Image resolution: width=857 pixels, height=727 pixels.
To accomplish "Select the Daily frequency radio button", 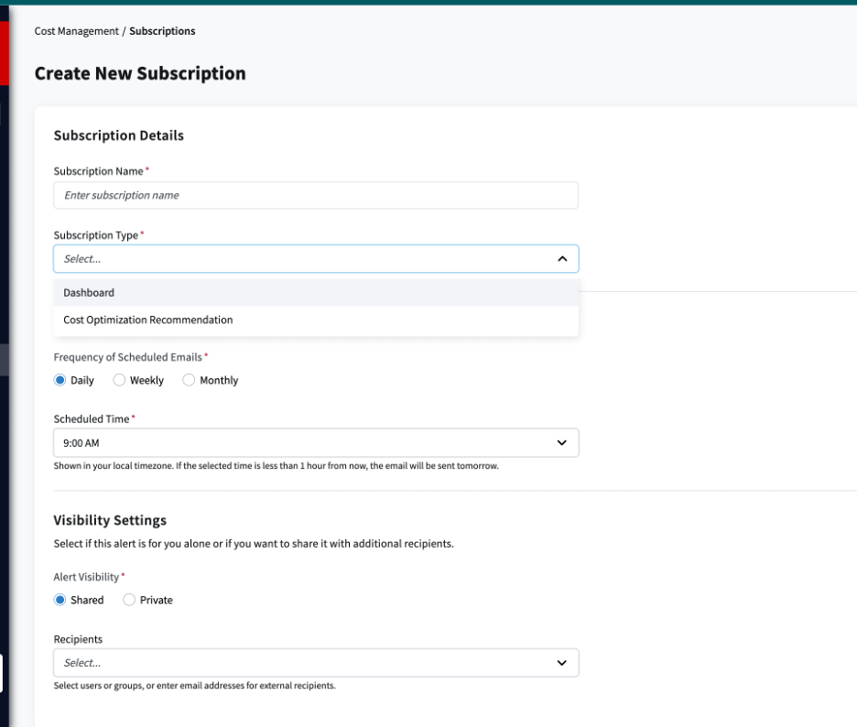I will point(60,380).
